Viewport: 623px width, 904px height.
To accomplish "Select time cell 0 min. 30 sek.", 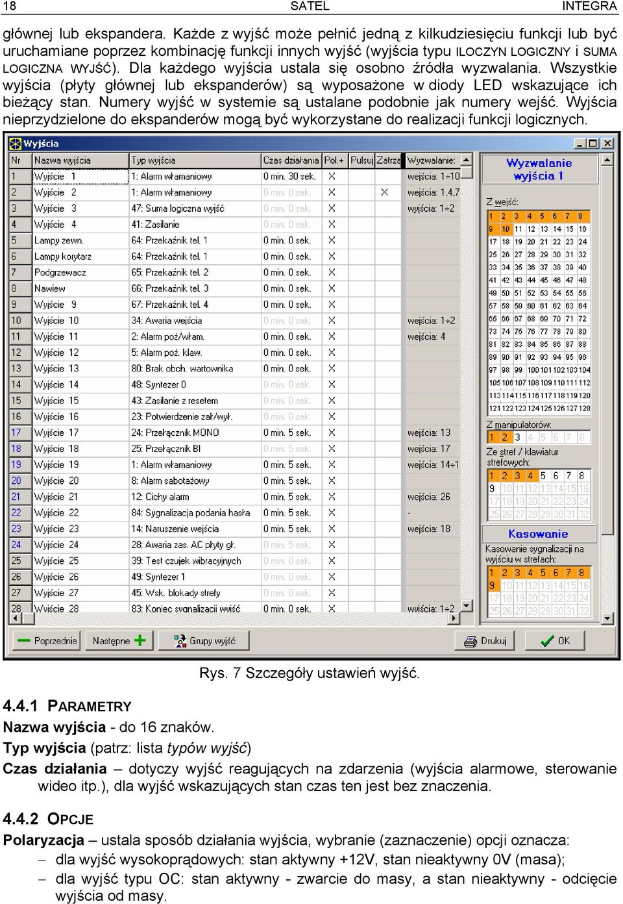I will coord(291,176).
